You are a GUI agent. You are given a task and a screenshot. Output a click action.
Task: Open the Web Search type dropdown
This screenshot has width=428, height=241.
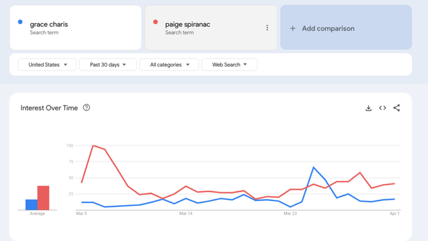pyautogui.click(x=229, y=65)
